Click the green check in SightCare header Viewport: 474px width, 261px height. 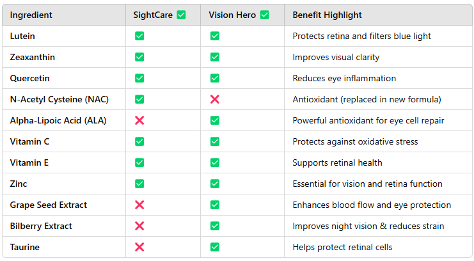[181, 15]
